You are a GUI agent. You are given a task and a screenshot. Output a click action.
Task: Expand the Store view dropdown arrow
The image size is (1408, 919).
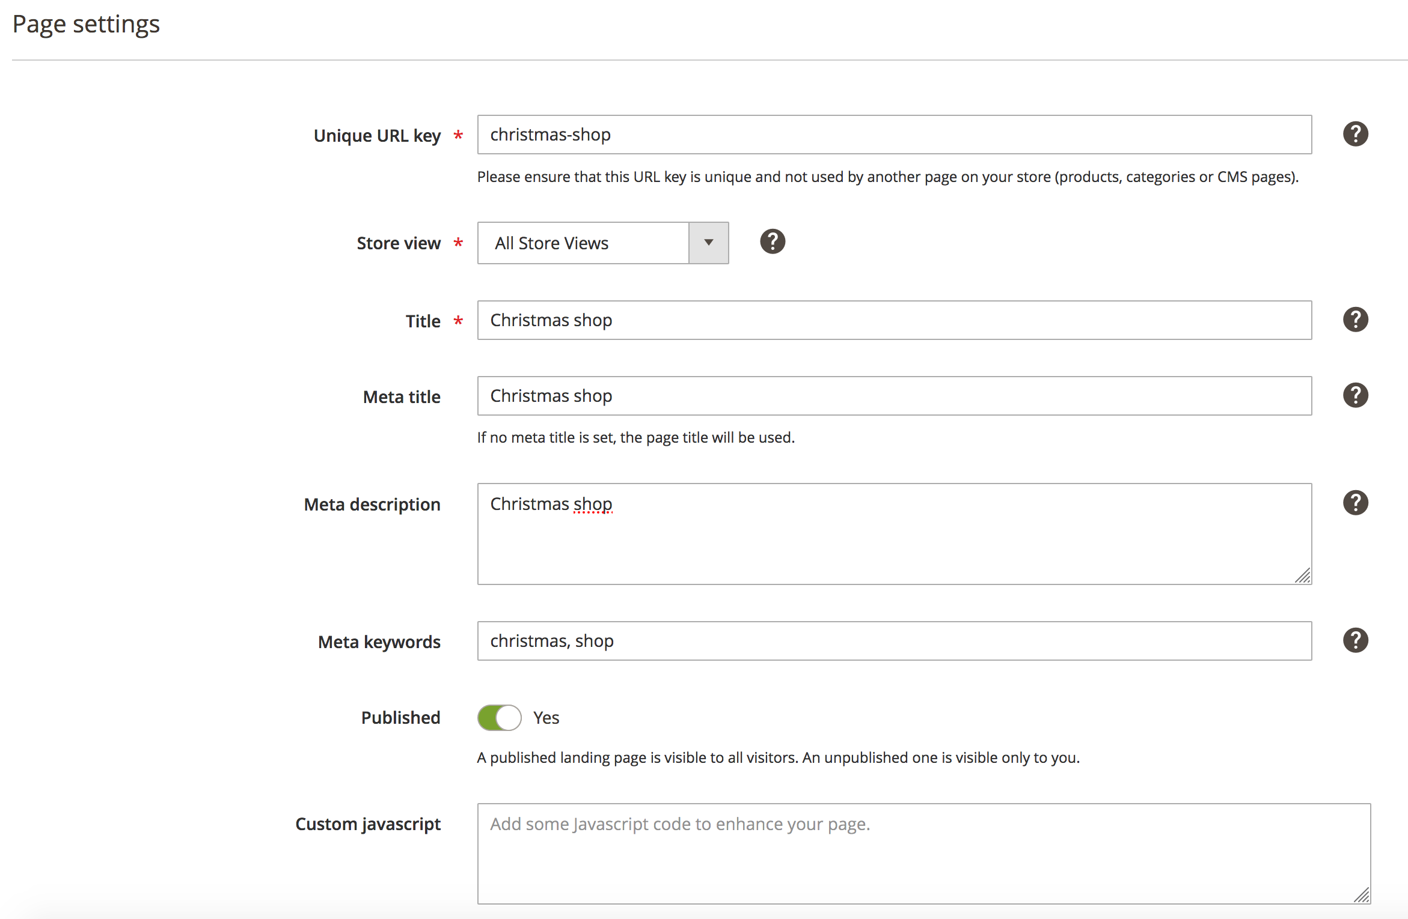708,243
